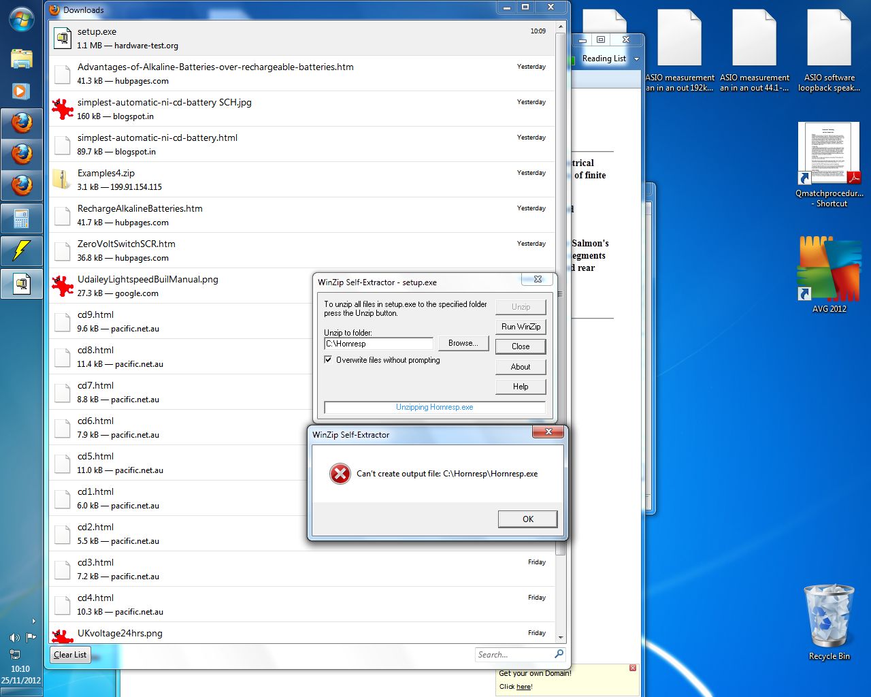871x697 pixels.
Task: Select the simplest-automatic-ni-cd-battery SCH.jpg icon
Action: (63, 109)
